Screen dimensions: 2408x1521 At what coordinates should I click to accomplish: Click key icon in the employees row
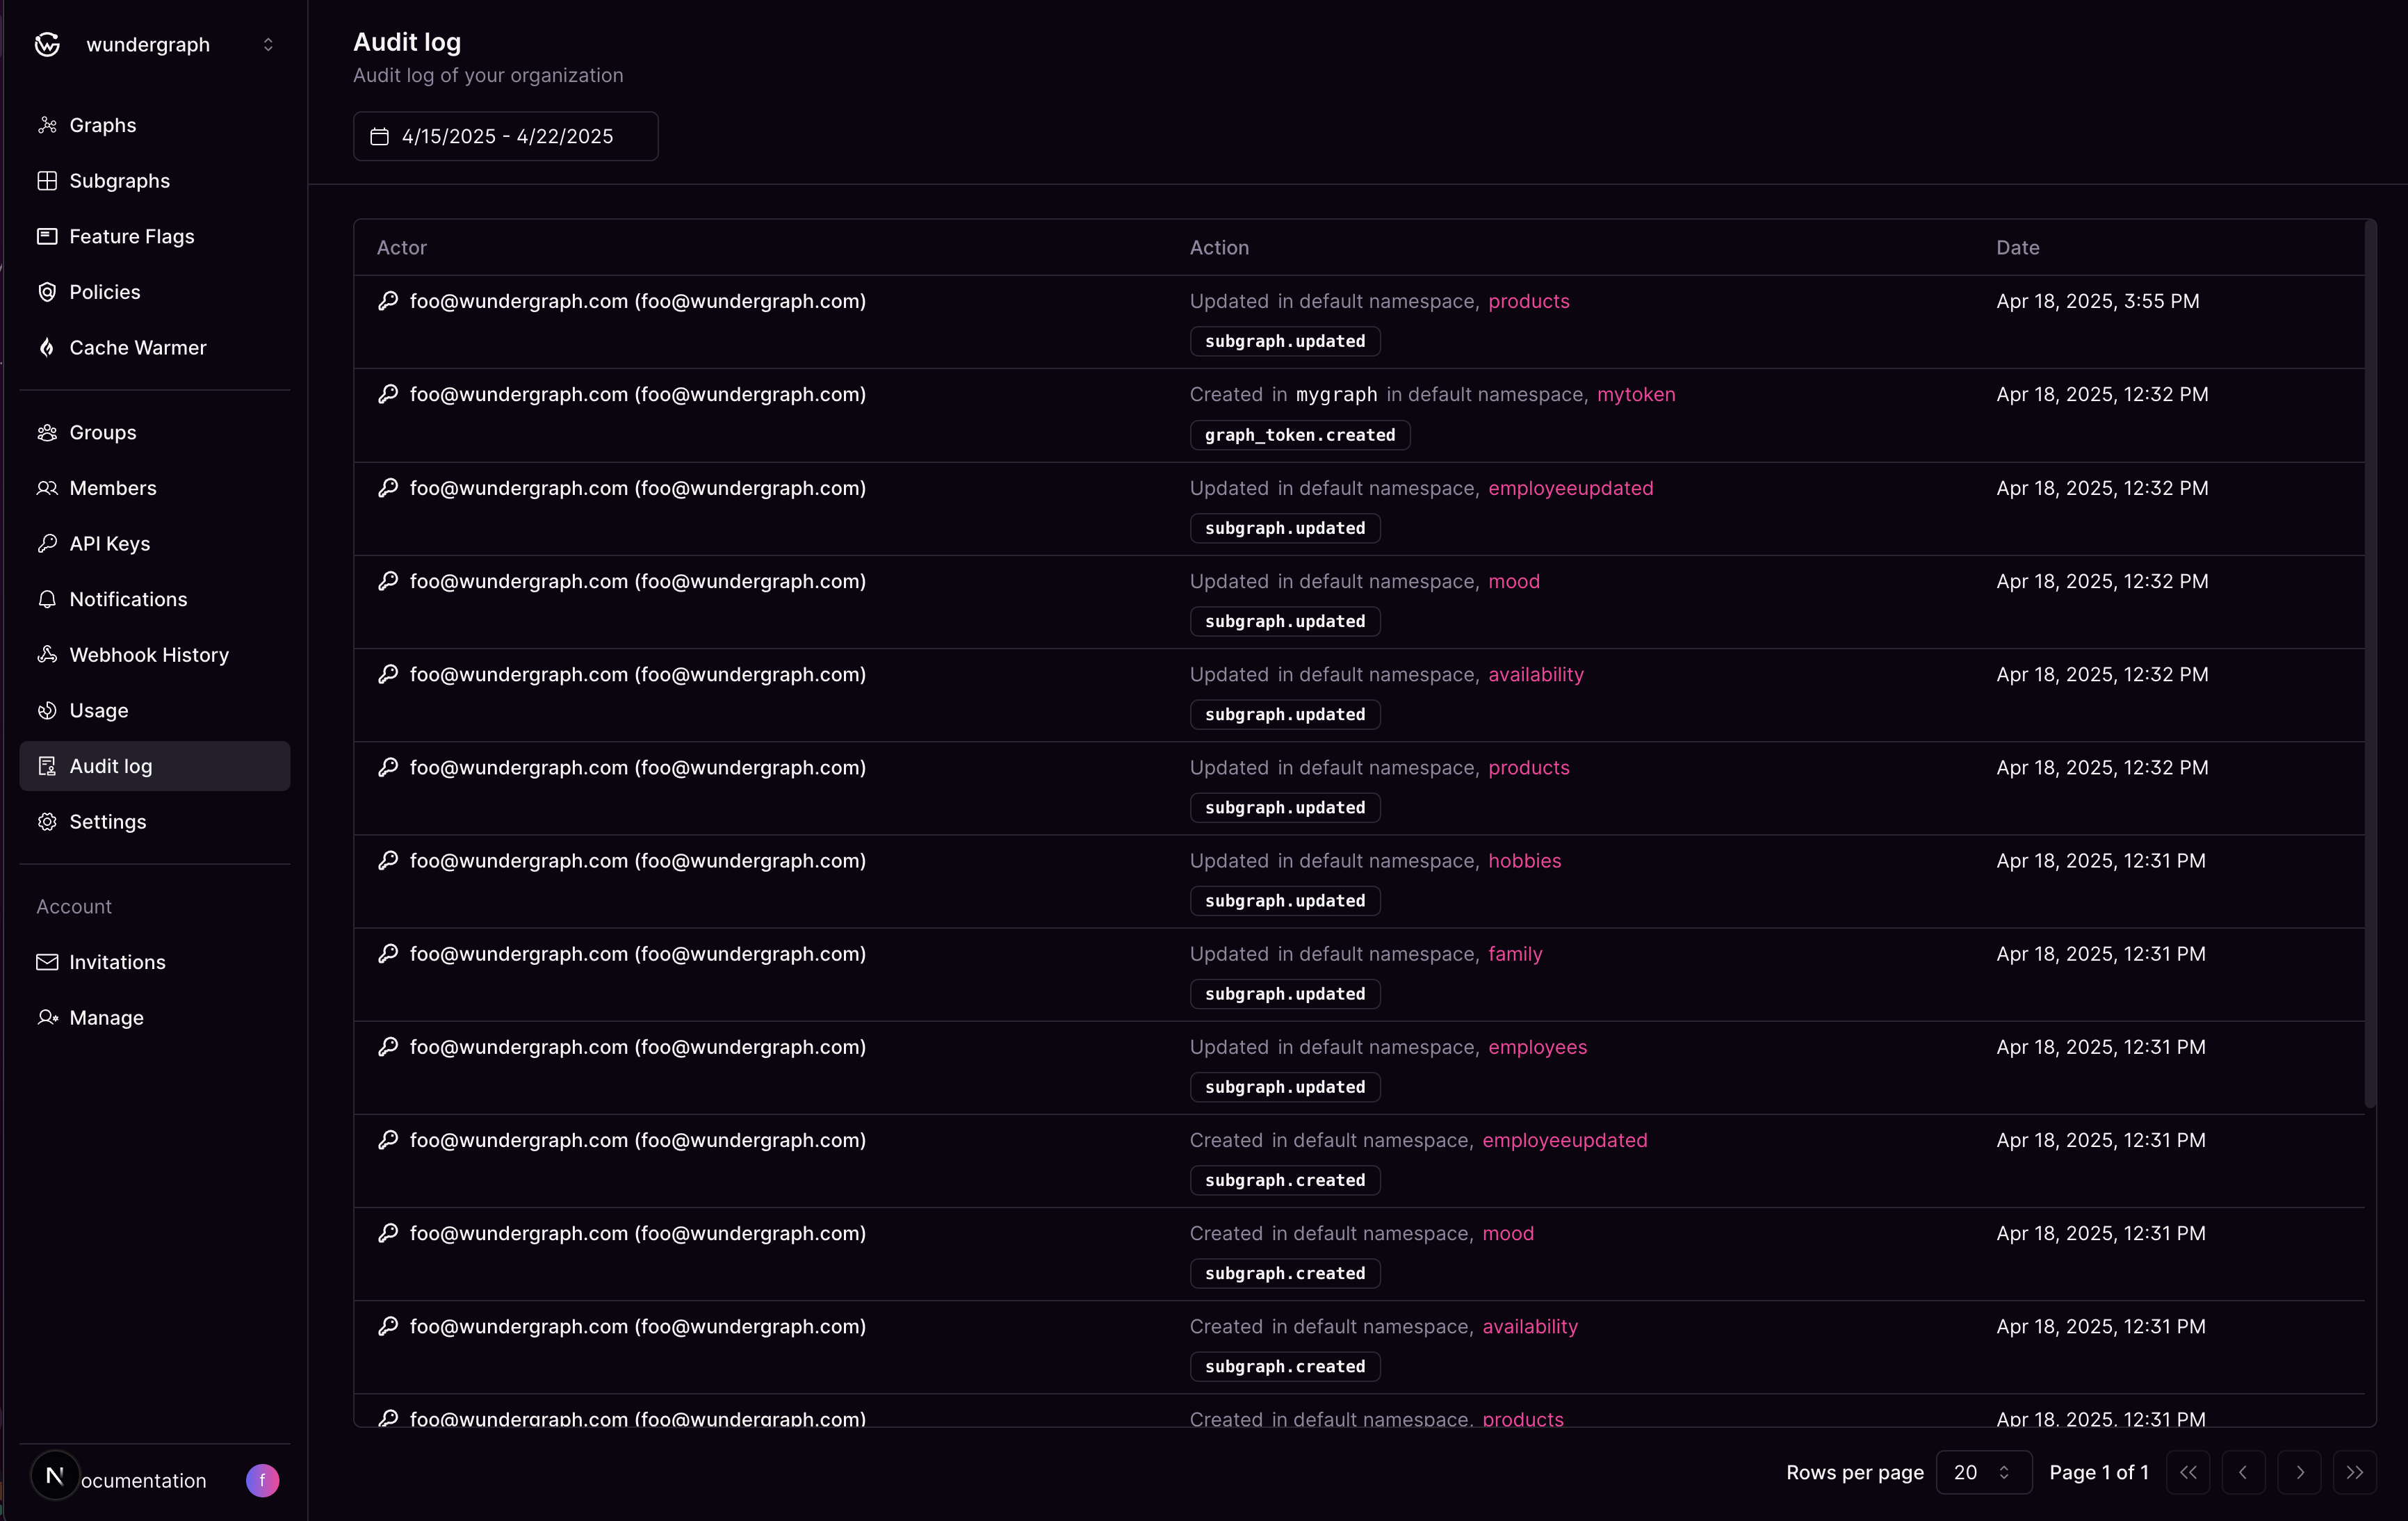[x=388, y=1047]
